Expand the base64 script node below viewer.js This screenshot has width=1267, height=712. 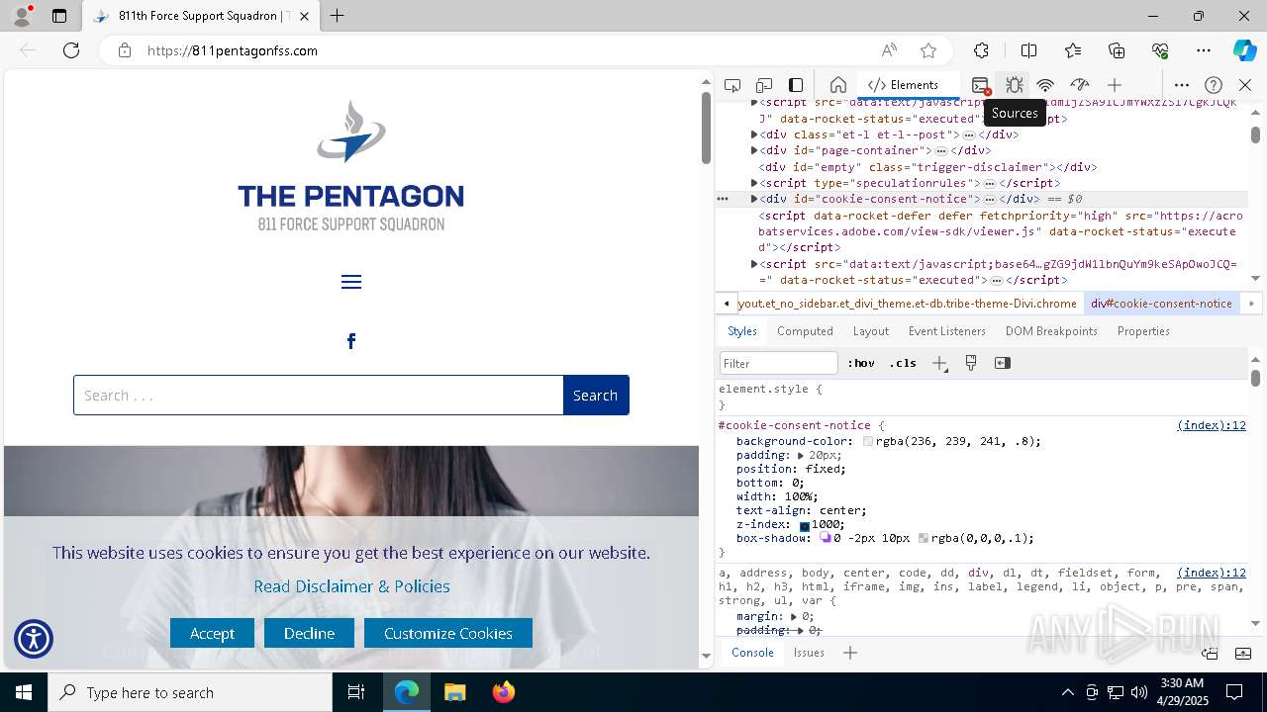754,264
